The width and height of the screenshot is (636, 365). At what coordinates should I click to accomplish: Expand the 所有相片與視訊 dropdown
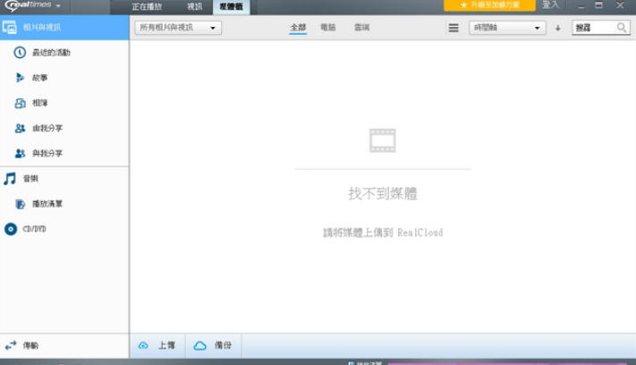pos(178,28)
